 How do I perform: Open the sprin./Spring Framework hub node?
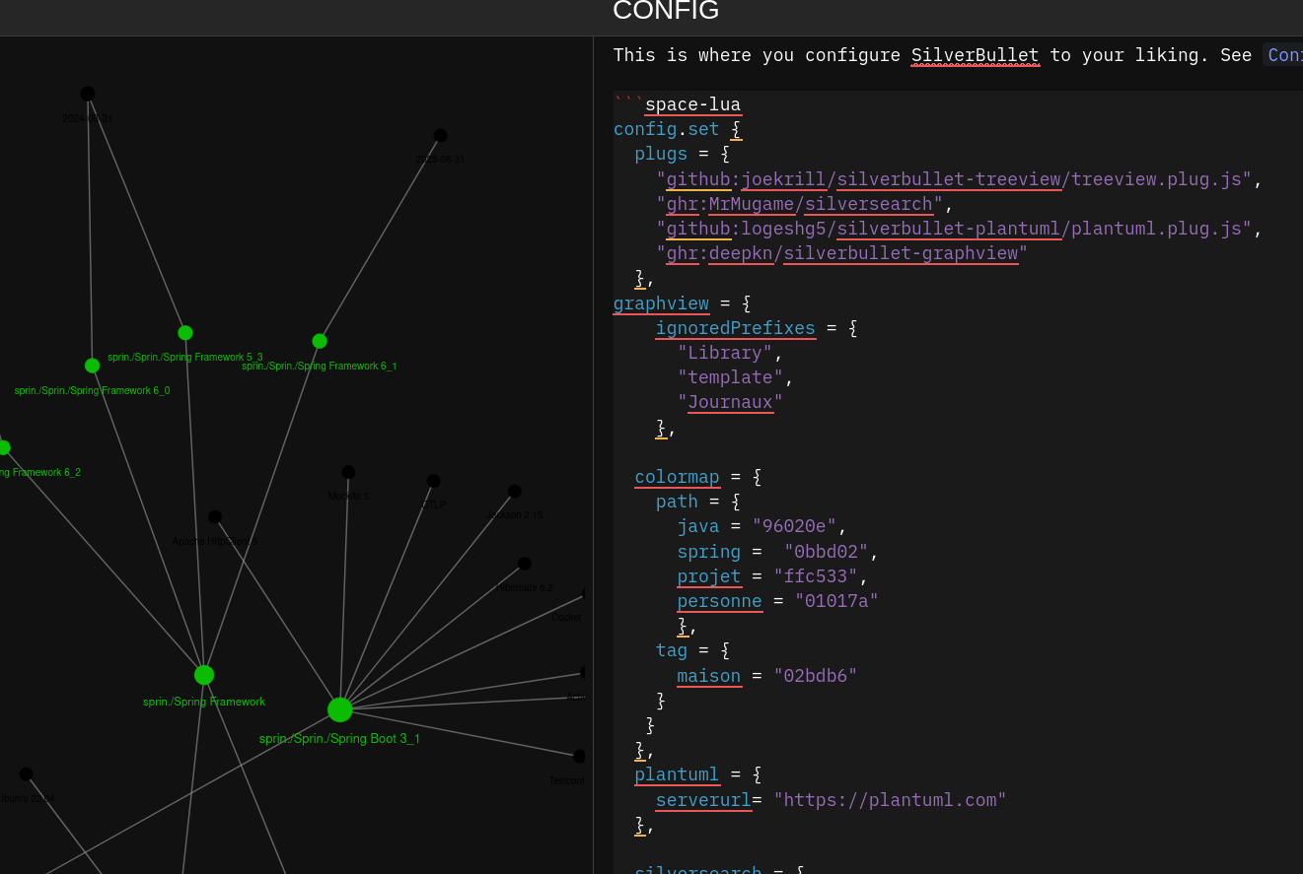[x=204, y=675]
